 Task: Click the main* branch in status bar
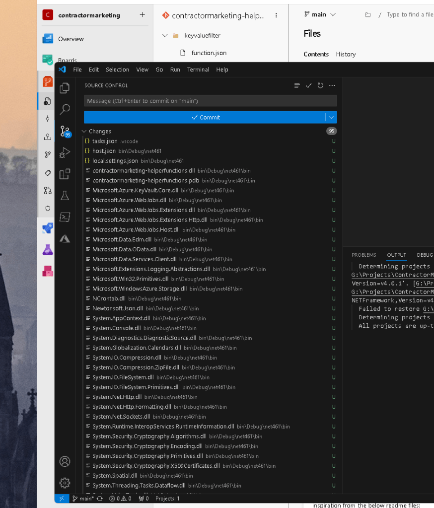83,499
